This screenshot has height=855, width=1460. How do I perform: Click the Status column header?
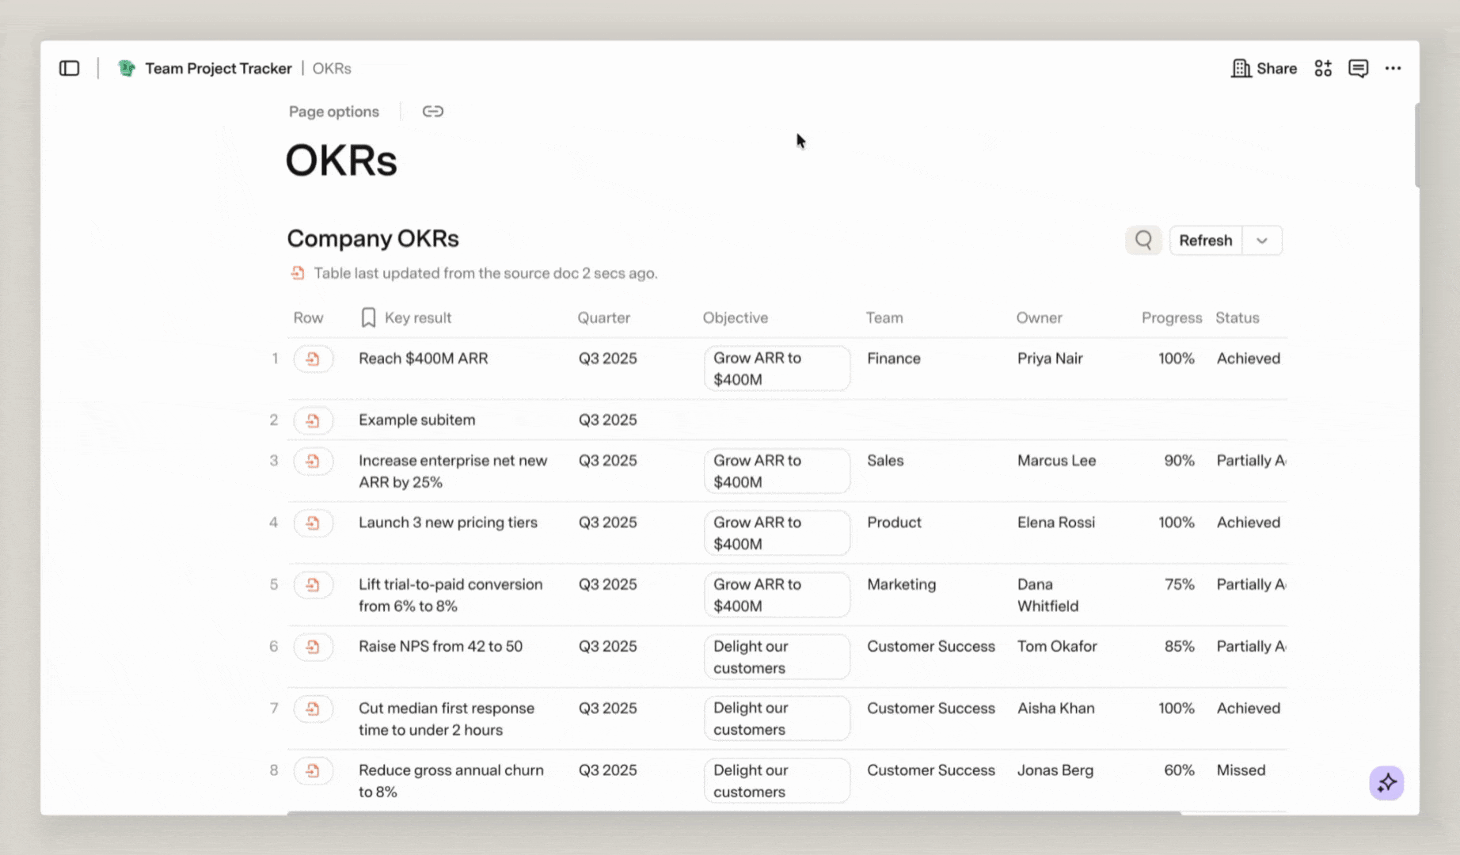tap(1237, 317)
